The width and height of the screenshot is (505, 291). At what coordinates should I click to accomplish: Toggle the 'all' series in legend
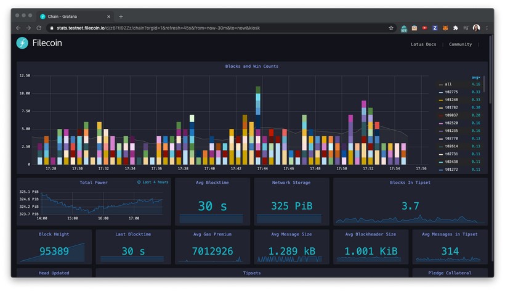coord(448,84)
